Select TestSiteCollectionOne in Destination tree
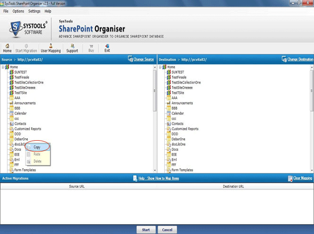Screen dimensions: 314x234 (x=186, y=83)
